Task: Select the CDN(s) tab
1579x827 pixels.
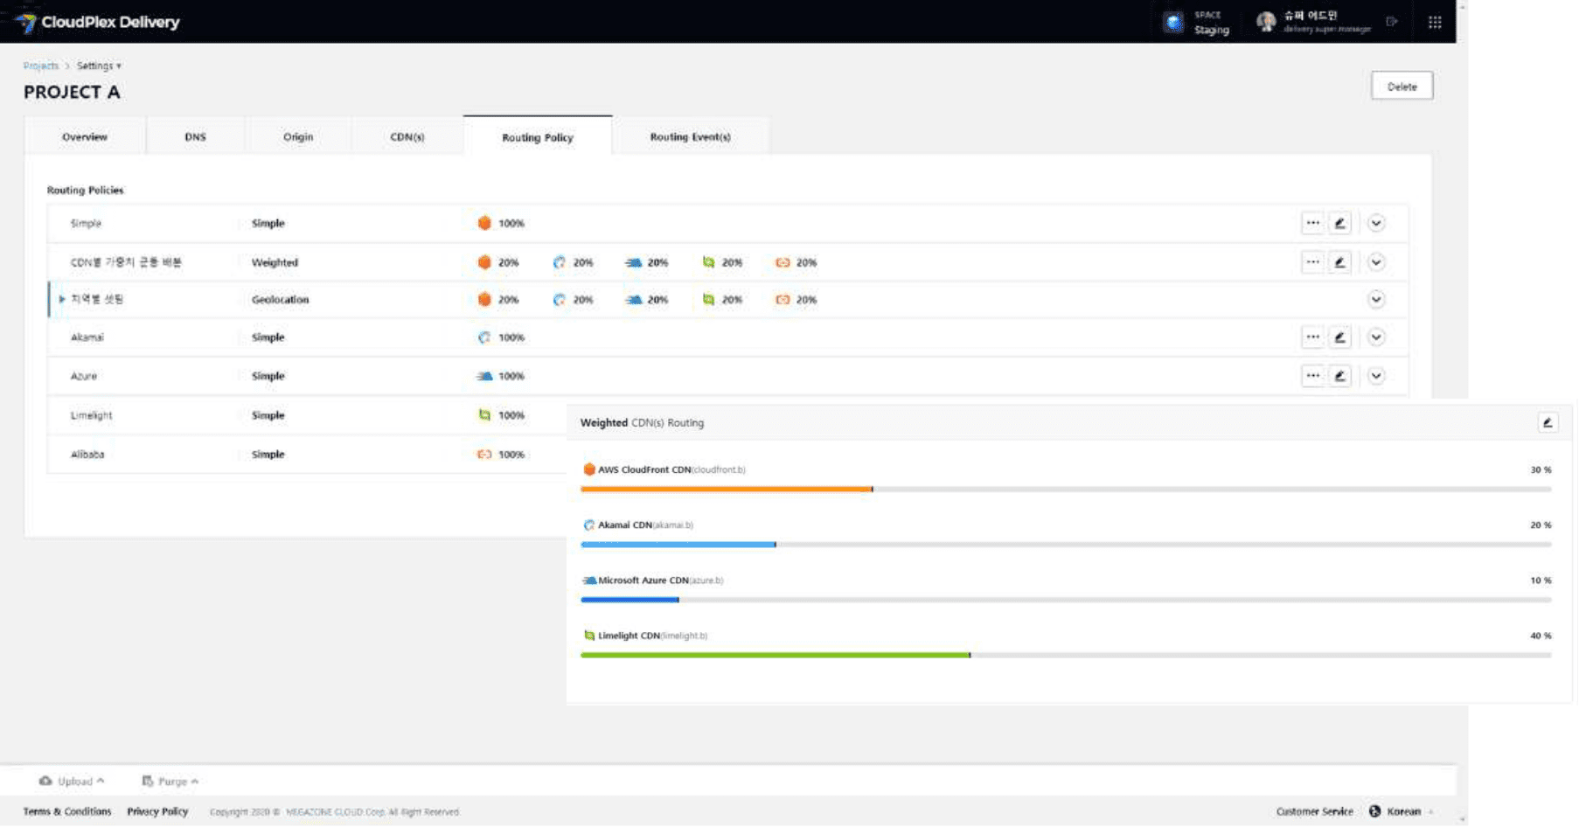Action: pos(407,136)
